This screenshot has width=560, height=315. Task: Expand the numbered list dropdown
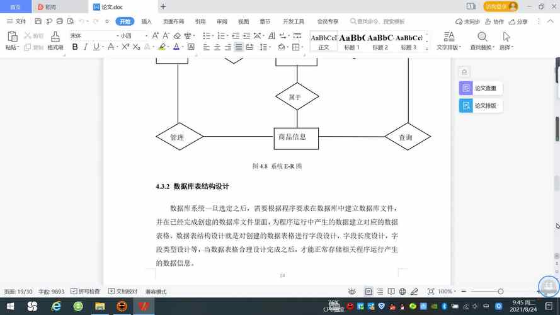(227, 36)
